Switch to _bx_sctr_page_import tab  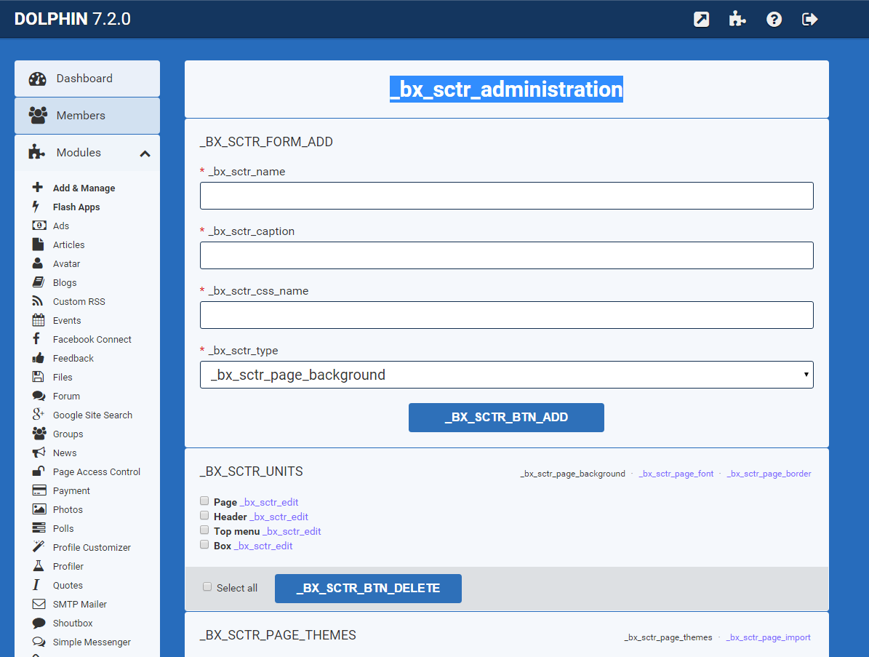pyautogui.click(x=768, y=637)
